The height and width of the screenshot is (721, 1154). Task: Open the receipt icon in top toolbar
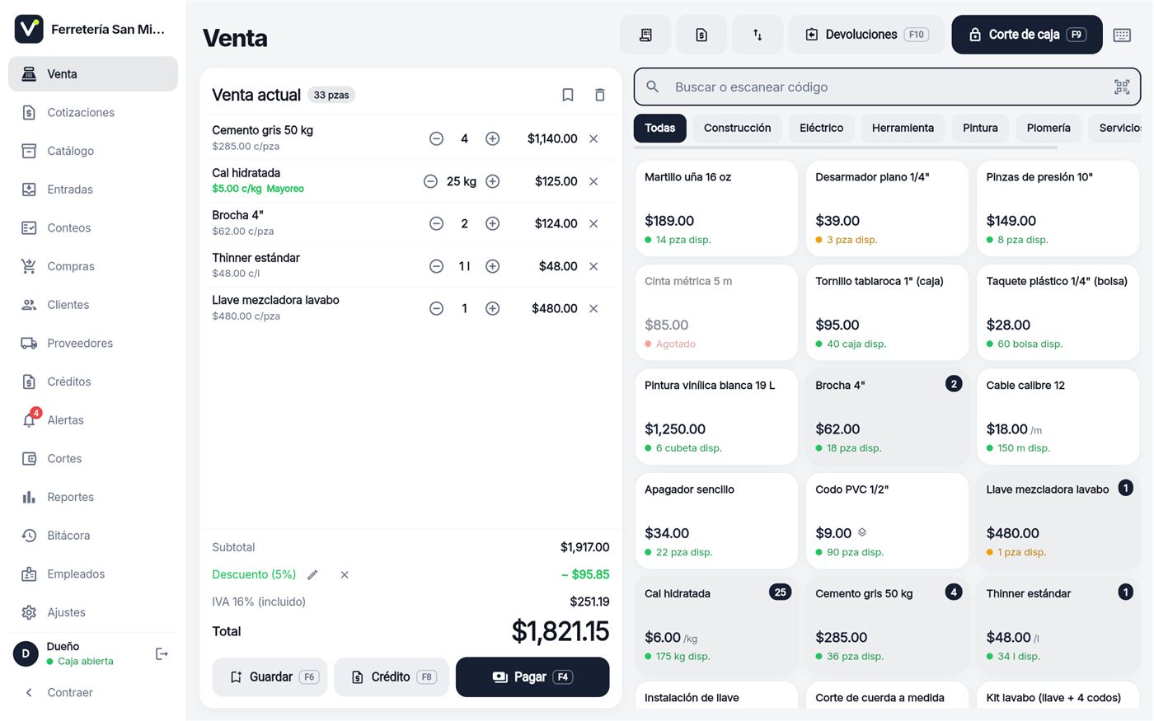[x=645, y=35]
